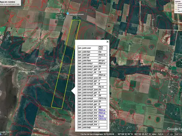Image resolution: width=182 pixels, height=136 pixels.
Task: Close the san_justo info popup
Action: coord(107,42)
